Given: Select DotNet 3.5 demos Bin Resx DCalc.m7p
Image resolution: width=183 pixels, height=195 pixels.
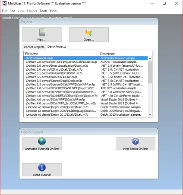Looking at the screenshot, I should click(x=85, y=77).
